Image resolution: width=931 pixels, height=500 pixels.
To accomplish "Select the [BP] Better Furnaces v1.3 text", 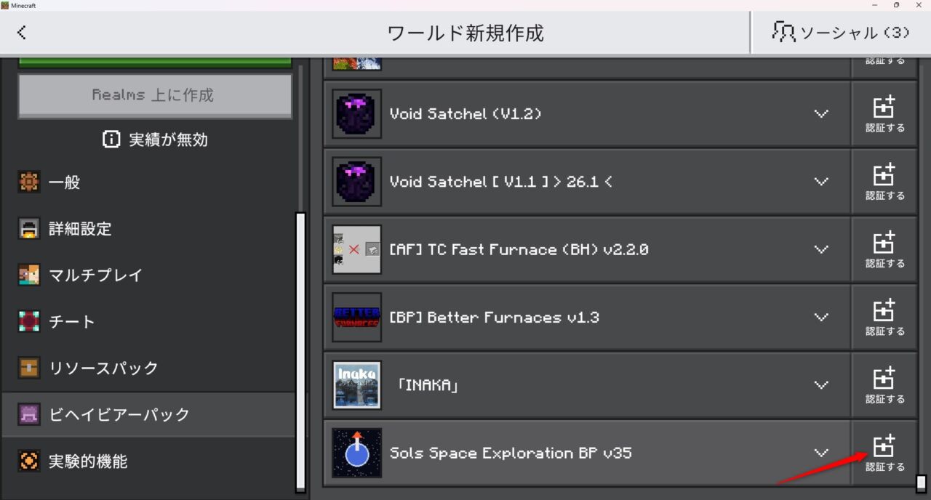I will pyautogui.click(x=495, y=318).
